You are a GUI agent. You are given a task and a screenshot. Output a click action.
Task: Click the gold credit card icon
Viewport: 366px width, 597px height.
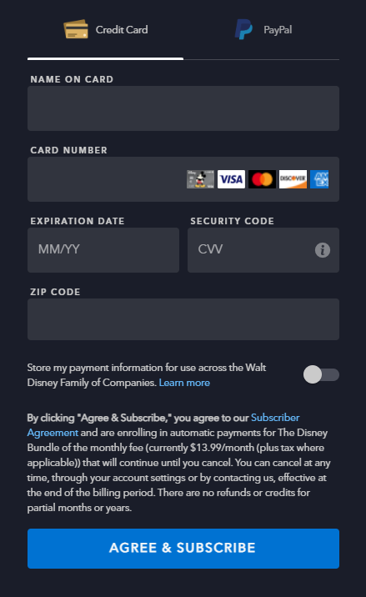76,29
